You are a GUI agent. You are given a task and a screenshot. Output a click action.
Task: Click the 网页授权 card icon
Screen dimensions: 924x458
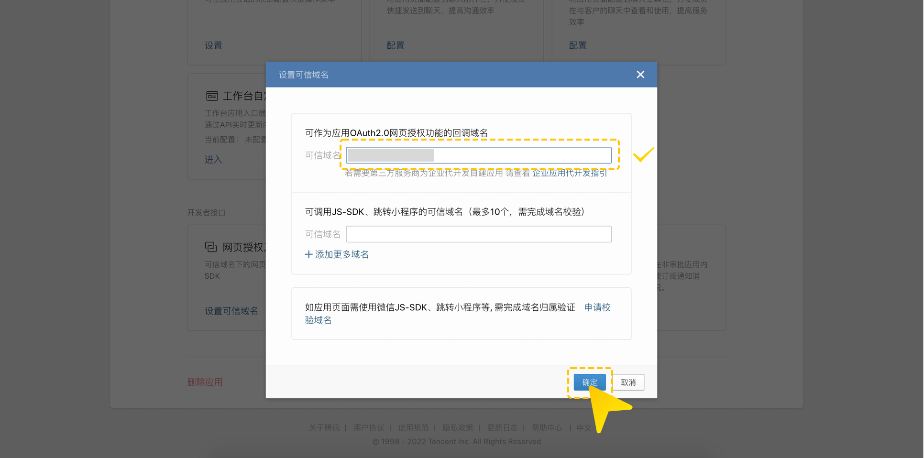211,247
